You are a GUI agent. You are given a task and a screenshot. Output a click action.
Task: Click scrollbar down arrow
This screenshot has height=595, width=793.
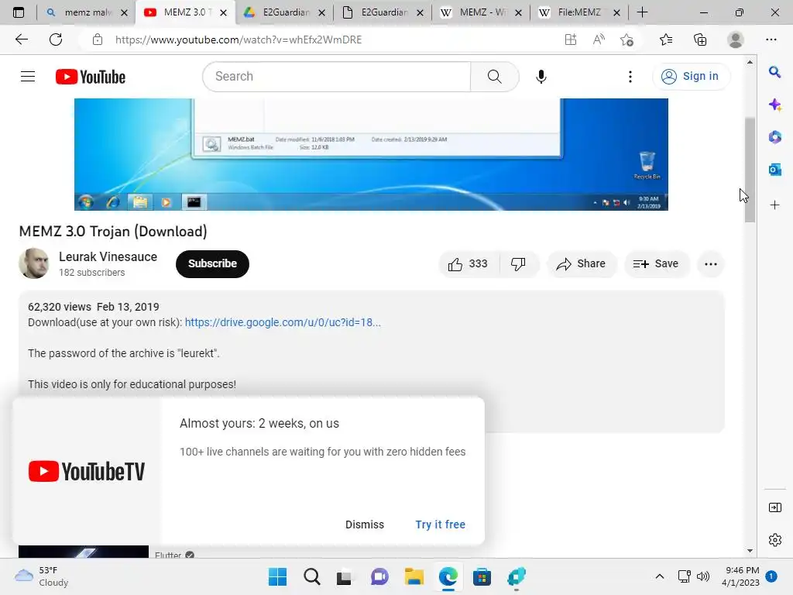[x=750, y=551]
